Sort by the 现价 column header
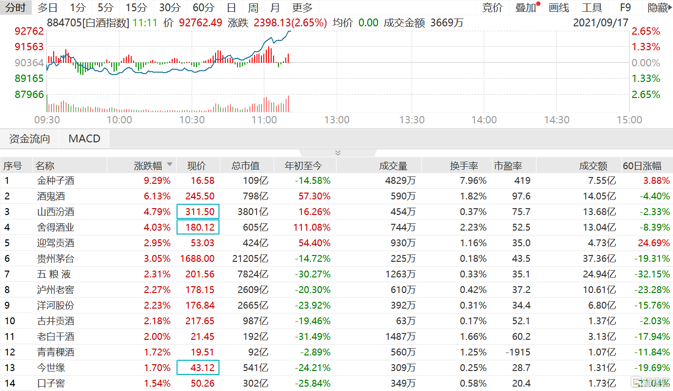The height and width of the screenshot is (391, 673). click(197, 166)
